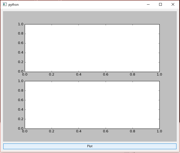The width and height of the screenshot is (180, 153).
Task: Click the gray figure margin above upper plot
Action: coord(90,17)
